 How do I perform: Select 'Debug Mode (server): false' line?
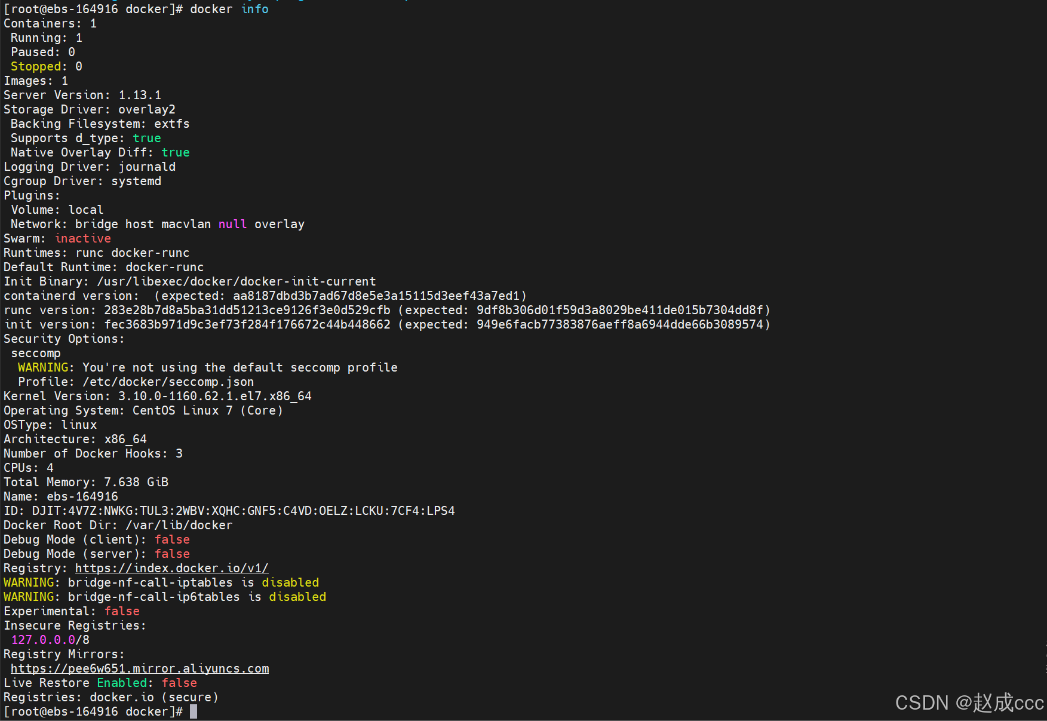97,554
